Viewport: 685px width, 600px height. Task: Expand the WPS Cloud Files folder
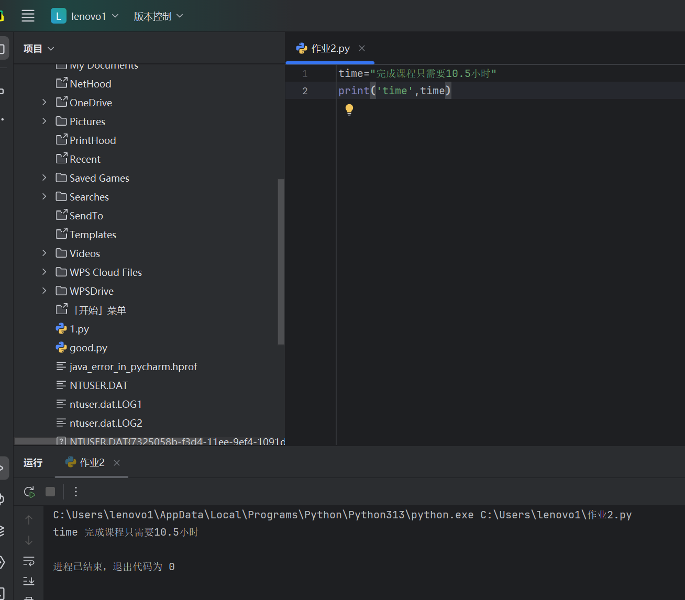pos(45,272)
